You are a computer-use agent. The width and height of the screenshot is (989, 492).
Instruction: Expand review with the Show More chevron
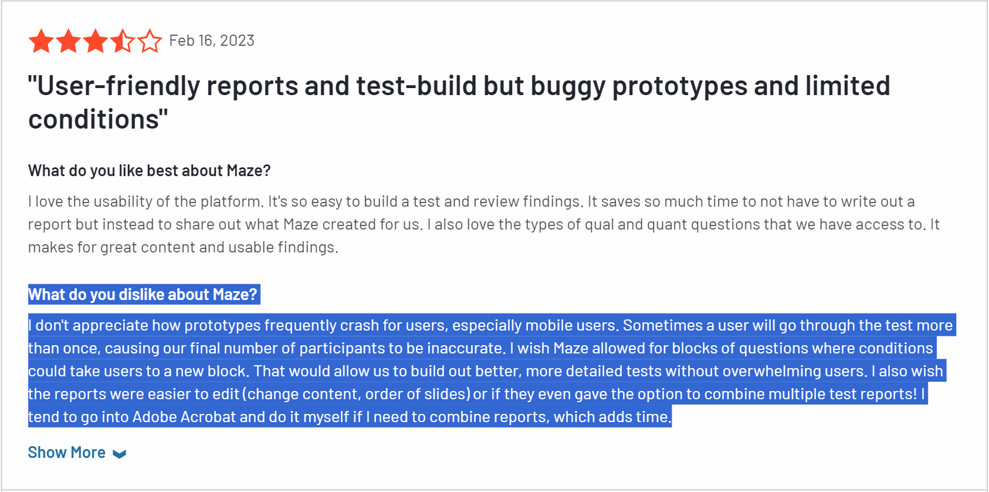pyautogui.click(x=120, y=454)
